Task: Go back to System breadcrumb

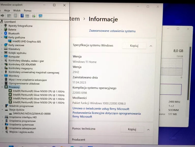Action: (x=74, y=19)
